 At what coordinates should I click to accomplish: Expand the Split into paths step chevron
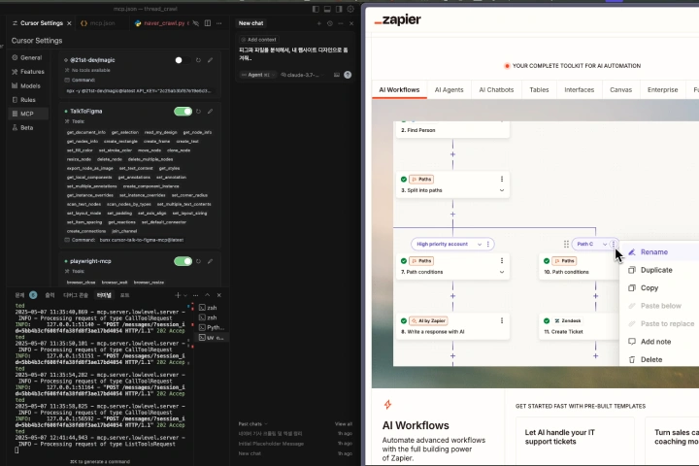click(x=502, y=190)
